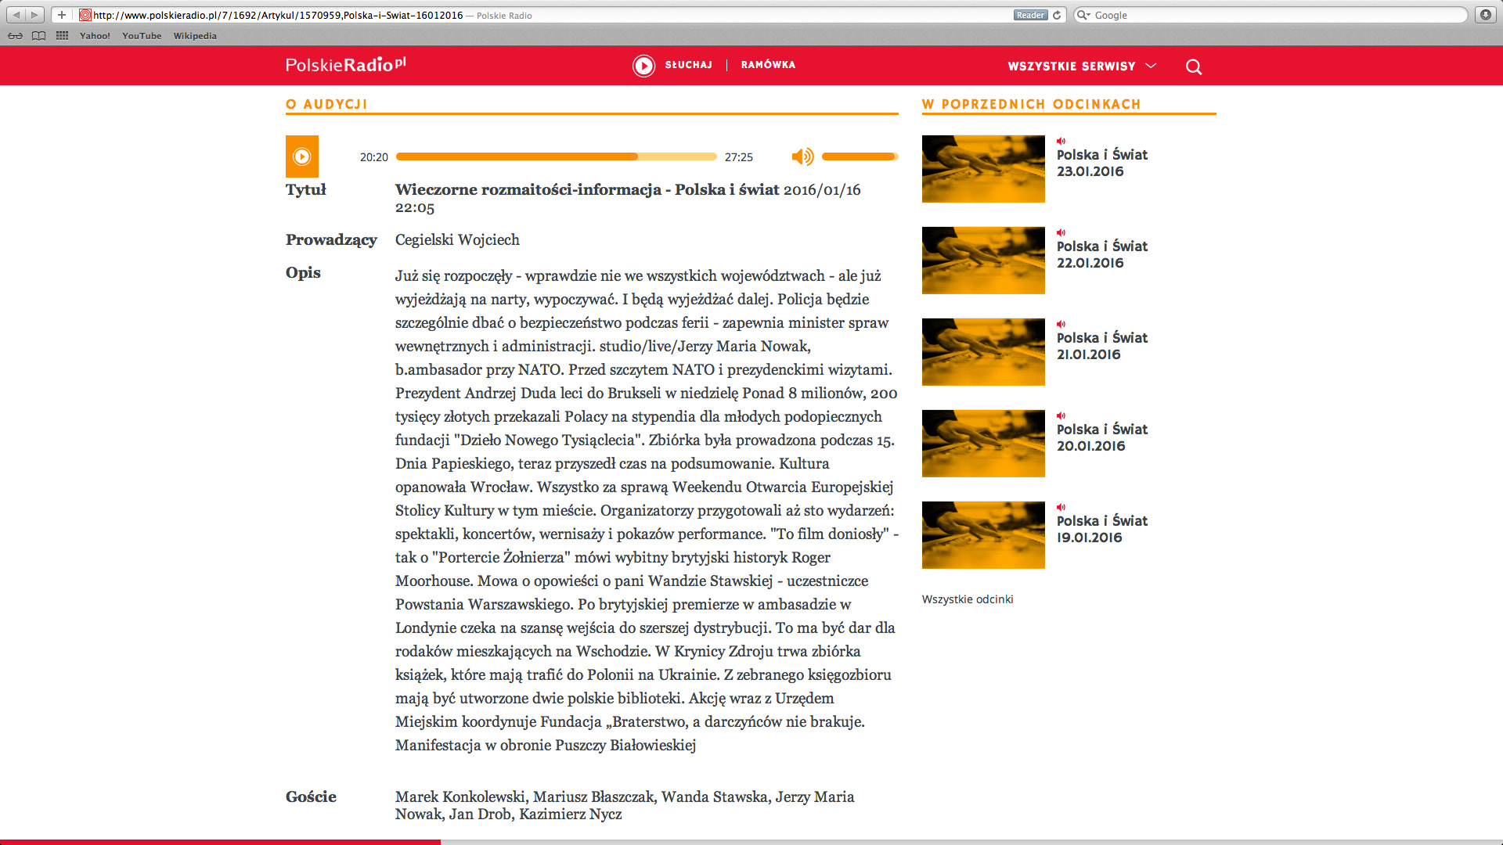Play the audio with the orange play button
Screen dimensions: 1503x845
click(301, 156)
